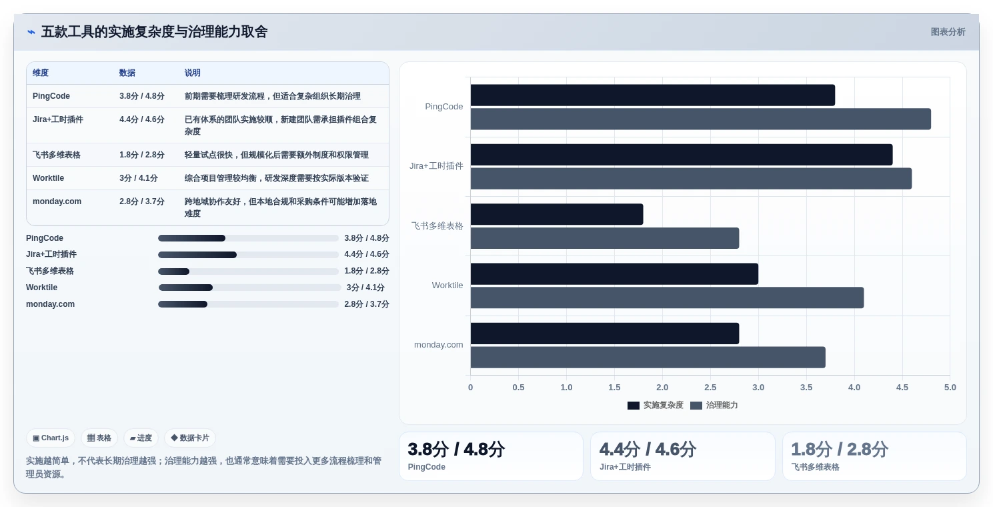Image resolution: width=993 pixels, height=507 pixels.
Task: Select the 表格 tag chip
Action: 99,438
